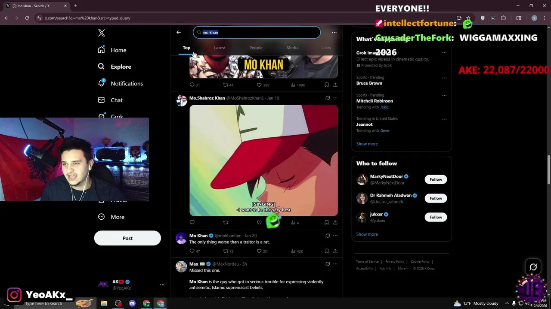Image resolution: width=551 pixels, height=309 pixels.
Task: Show more trending topics
Action: 367,144
